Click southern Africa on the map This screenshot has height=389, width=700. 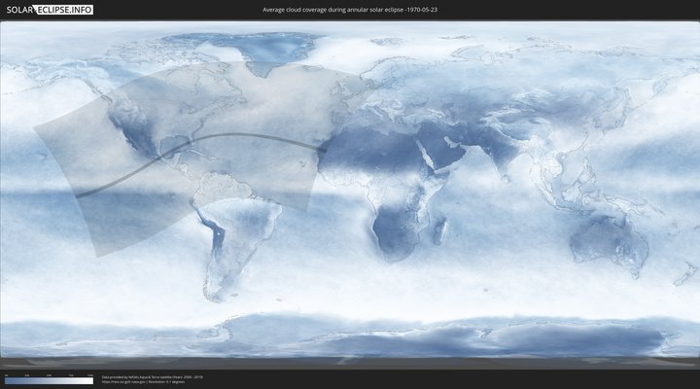click(394, 233)
